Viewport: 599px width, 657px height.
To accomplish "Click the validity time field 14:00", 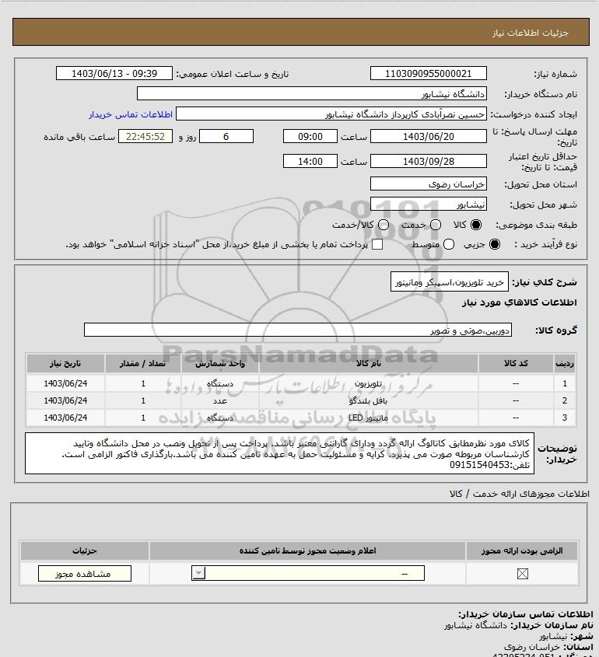I will [310, 161].
